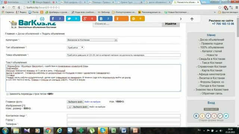Click the browser address bar URL

(x=43, y=7)
